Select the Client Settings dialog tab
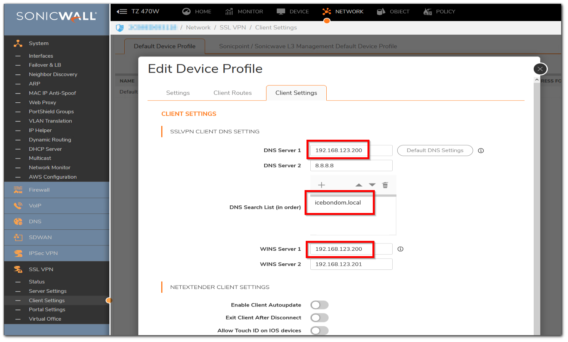568x342 pixels. (296, 93)
